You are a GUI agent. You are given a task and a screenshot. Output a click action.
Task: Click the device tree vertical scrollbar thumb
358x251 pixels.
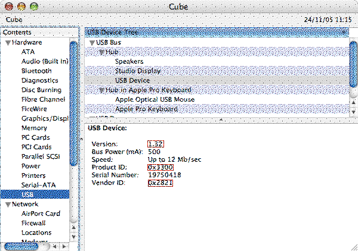click(x=353, y=64)
